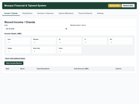Click the Grant amount field
This screenshot has height=104, width=139.
69,51
